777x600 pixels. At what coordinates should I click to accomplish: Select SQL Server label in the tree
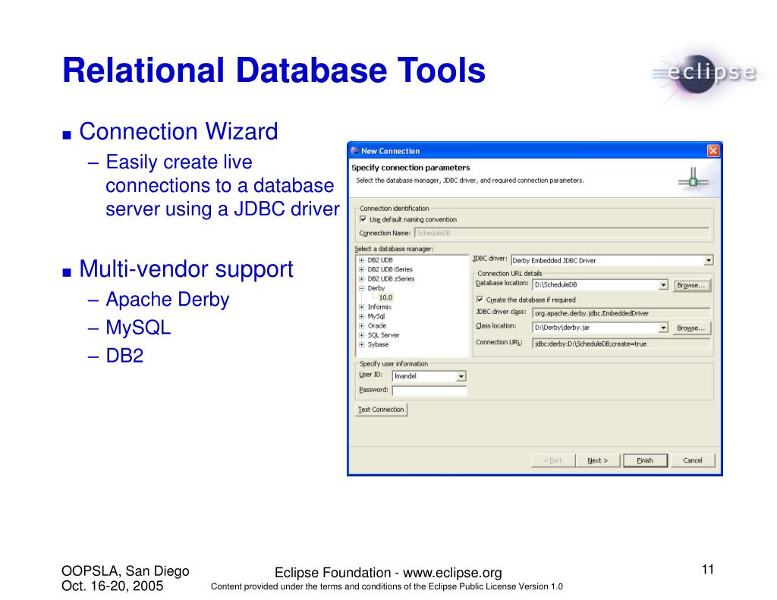pos(383,335)
